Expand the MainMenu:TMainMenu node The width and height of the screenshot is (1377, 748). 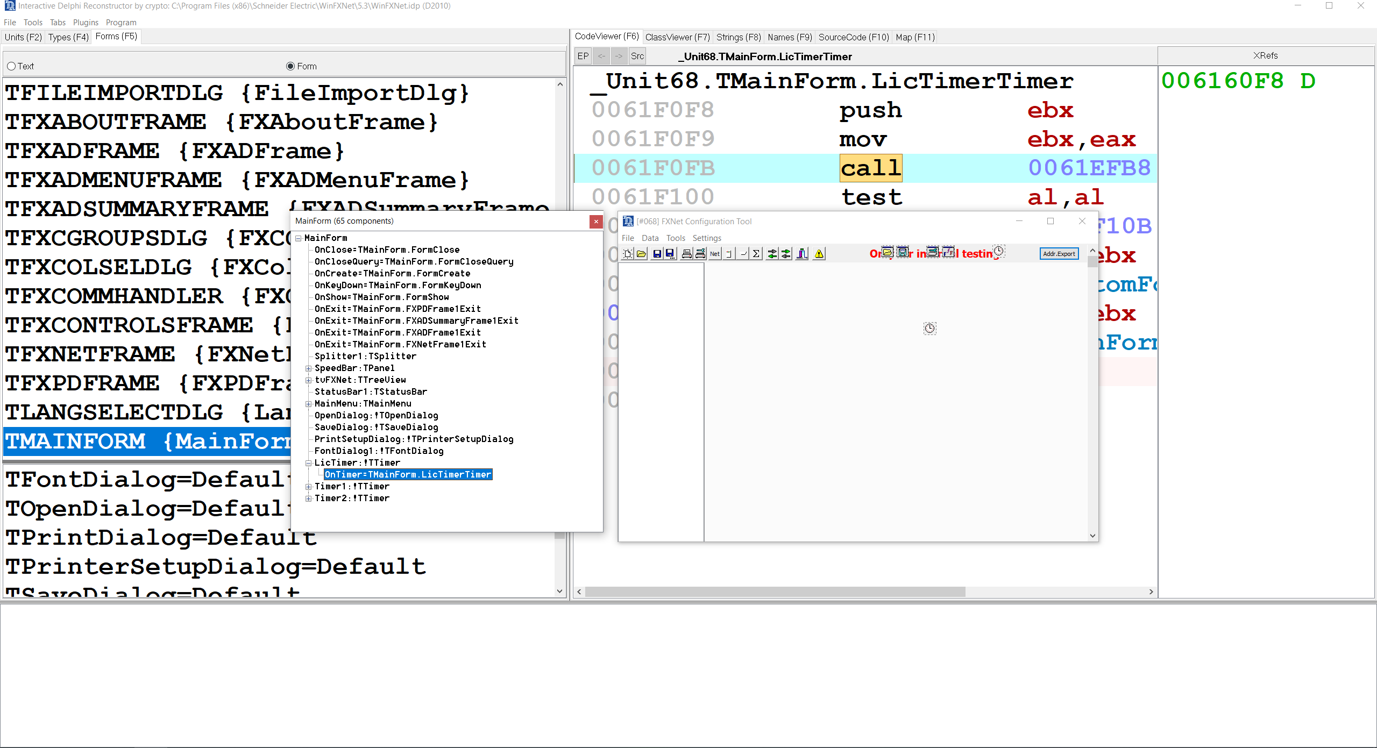point(309,404)
